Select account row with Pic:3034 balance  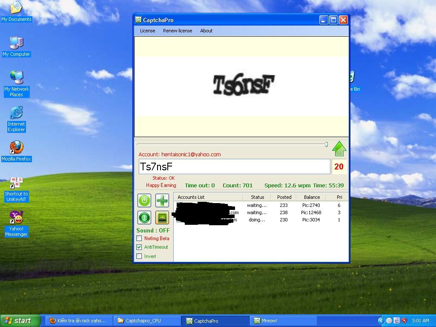tap(261, 220)
